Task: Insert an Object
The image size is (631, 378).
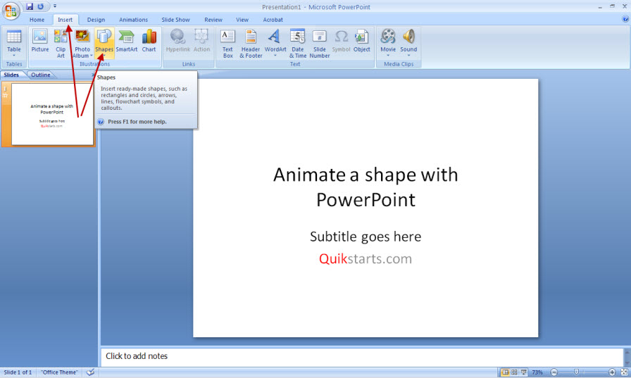Action: tap(362, 40)
